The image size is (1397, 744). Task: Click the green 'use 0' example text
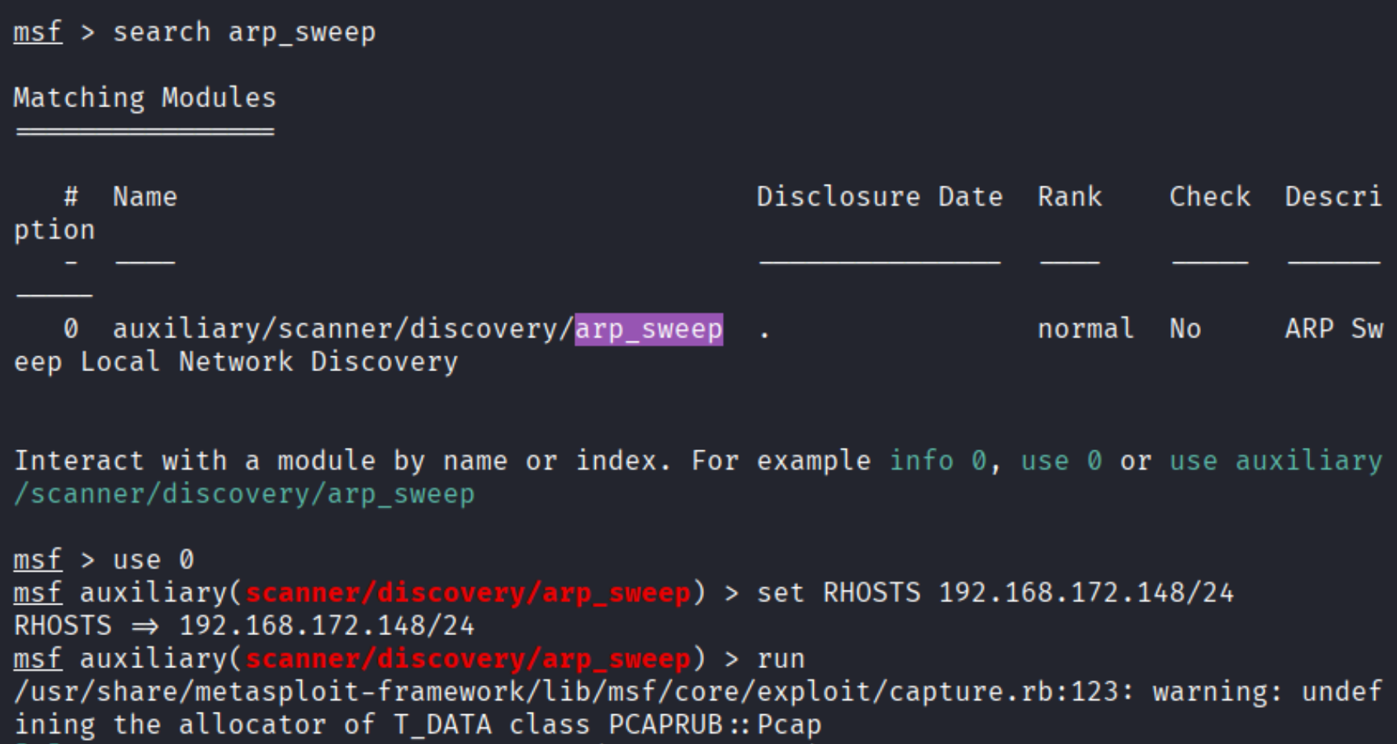point(1061,460)
